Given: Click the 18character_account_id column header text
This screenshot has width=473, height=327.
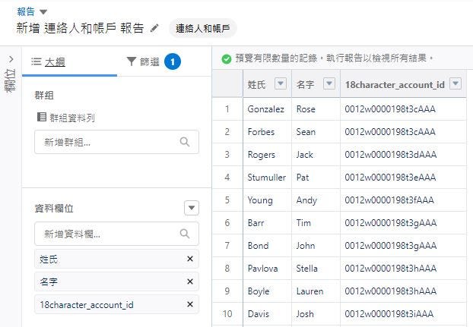Looking at the screenshot, I should point(395,85).
